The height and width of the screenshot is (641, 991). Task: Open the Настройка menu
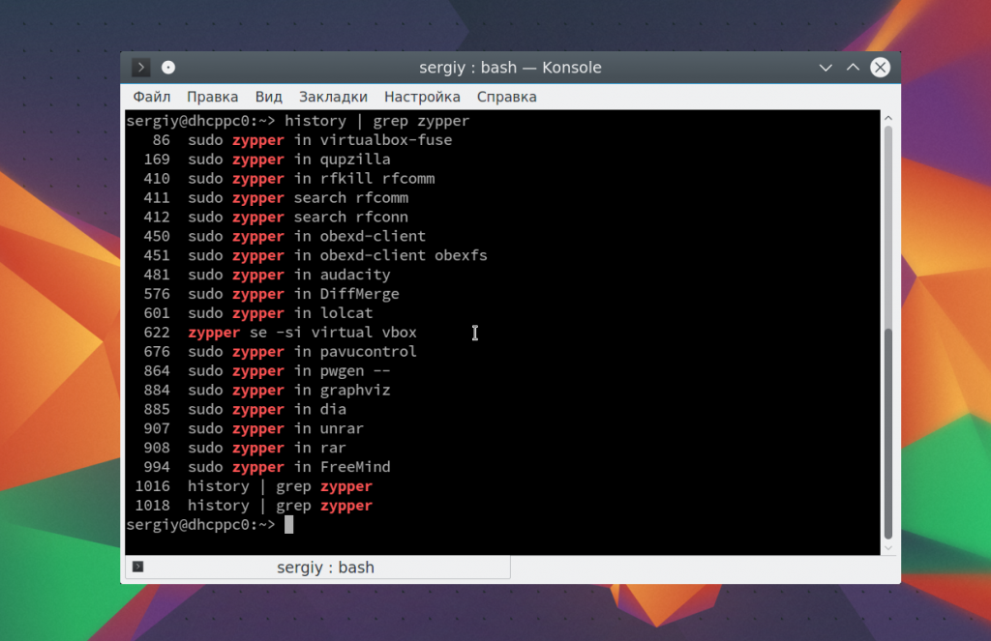click(422, 97)
